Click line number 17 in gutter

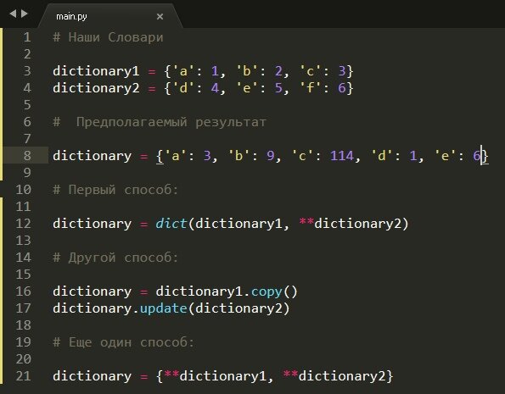[x=24, y=308]
